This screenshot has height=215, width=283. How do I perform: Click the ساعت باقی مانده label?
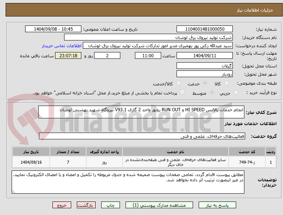(37, 56)
